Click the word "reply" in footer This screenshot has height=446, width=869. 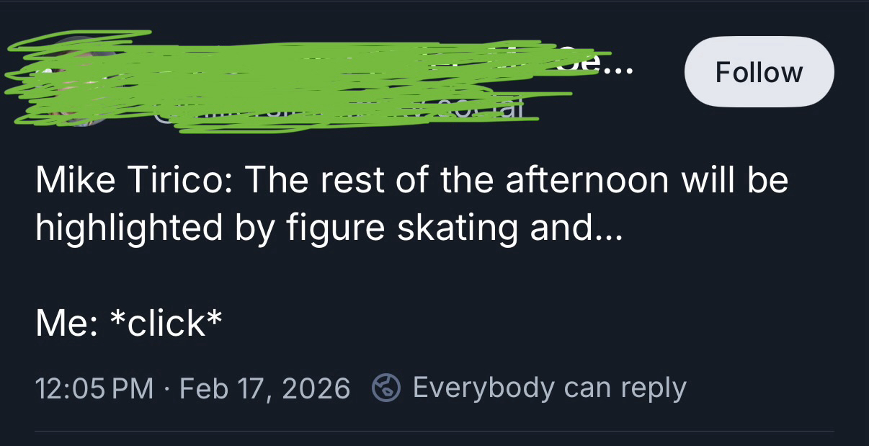pyautogui.click(x=653, y=389)
